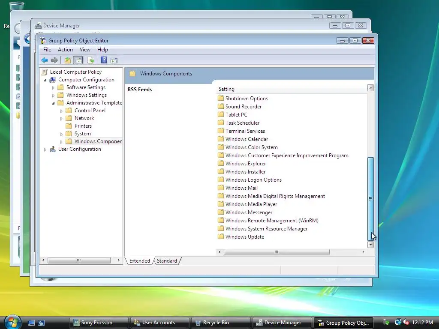
Task: Click the User Configuration node icon
Action: click(53, 149)
